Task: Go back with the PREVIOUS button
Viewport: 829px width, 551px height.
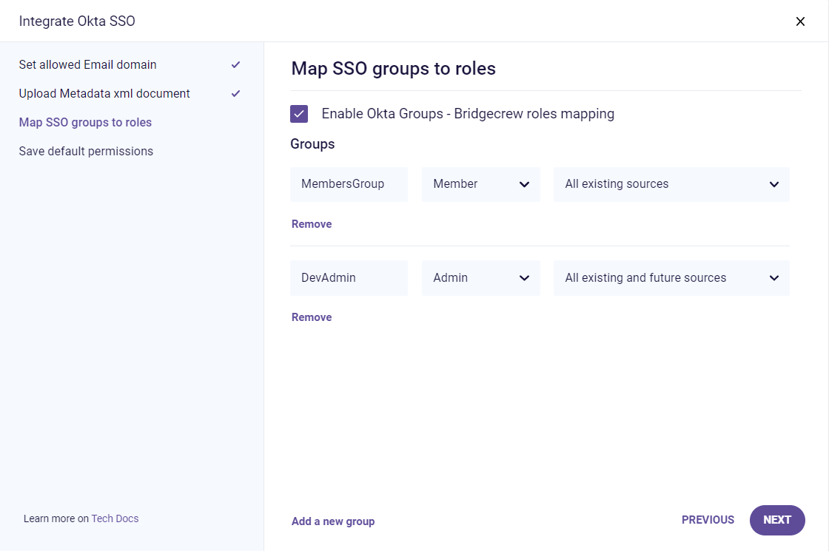Action: tap(708, 520)
